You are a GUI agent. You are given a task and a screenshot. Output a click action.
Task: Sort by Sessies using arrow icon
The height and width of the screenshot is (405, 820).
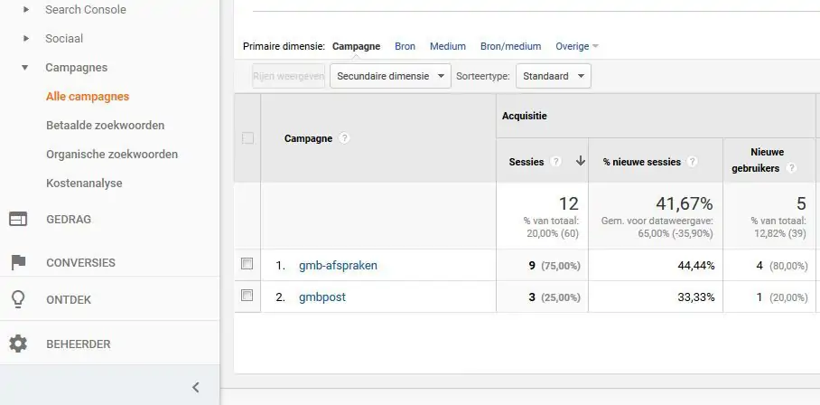[580, 162]
